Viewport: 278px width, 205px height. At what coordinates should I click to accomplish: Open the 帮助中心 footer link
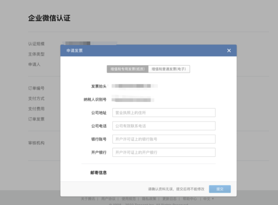pyautogui.click(x=190, y=199)
